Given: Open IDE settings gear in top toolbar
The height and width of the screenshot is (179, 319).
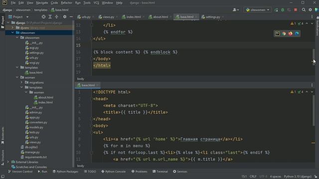Looking at the screenshot, I should click(x=310, y=10).
